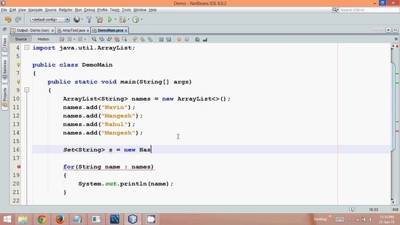Toggle the History view button
400x225 pixels.
43,39
